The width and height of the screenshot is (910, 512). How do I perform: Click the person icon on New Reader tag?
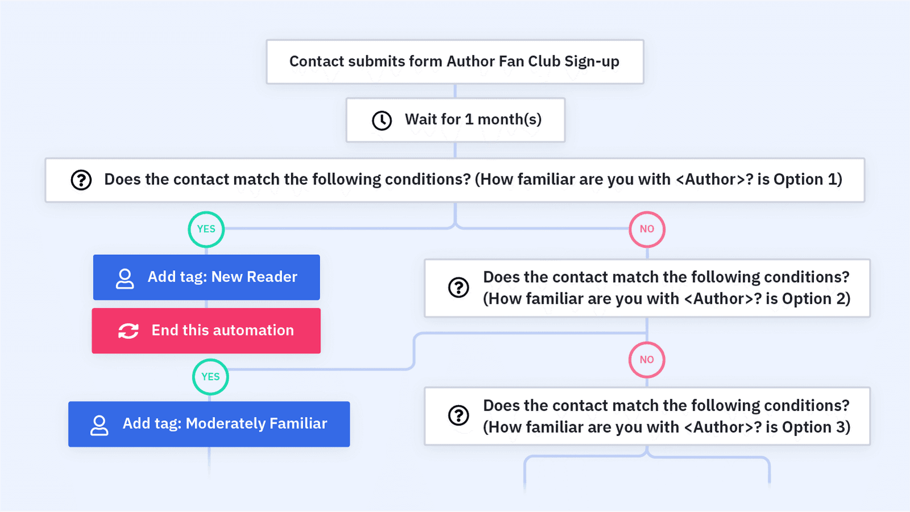tap(125, 278)
